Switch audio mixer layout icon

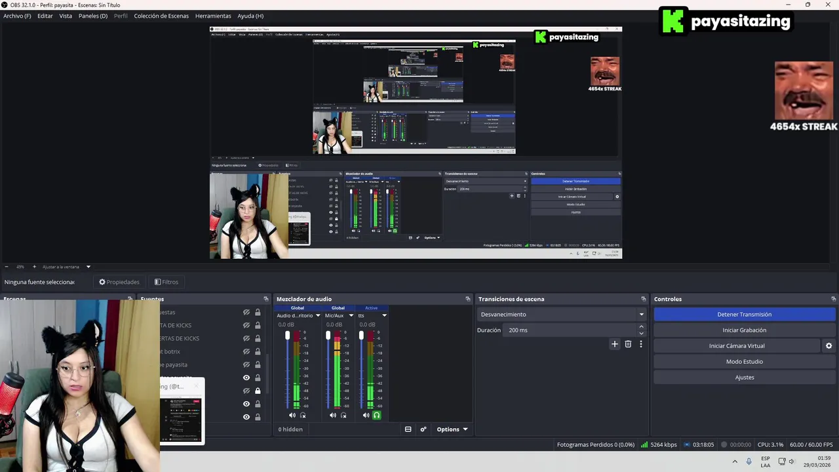pyautogui.click(x=408, y=429)
